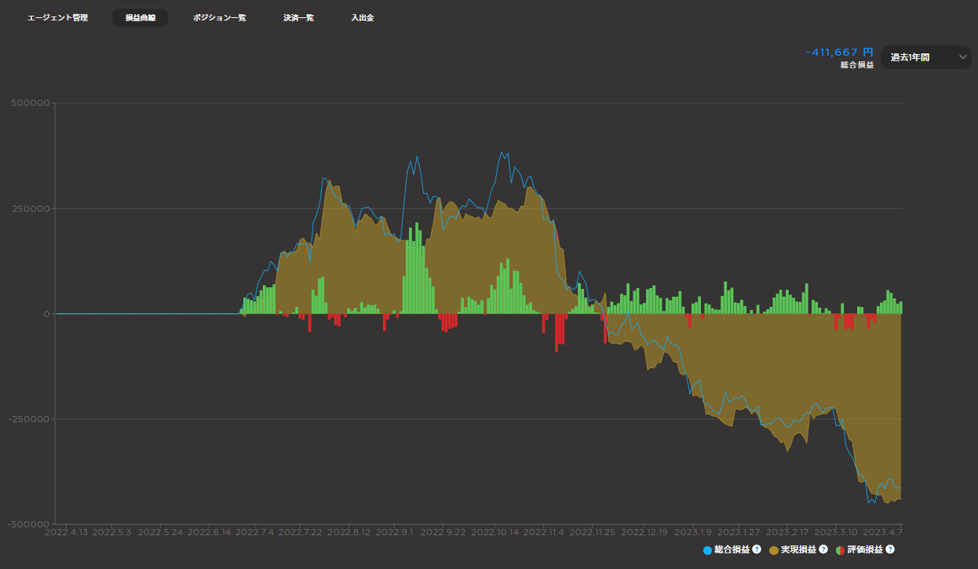The width and height of the screenshot is (978, 569).
Task: Toggle the 評価損益 series label
Action: 866,549
